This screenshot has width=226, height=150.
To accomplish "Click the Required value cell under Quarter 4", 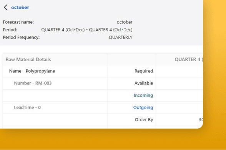I will coord(179,71).
